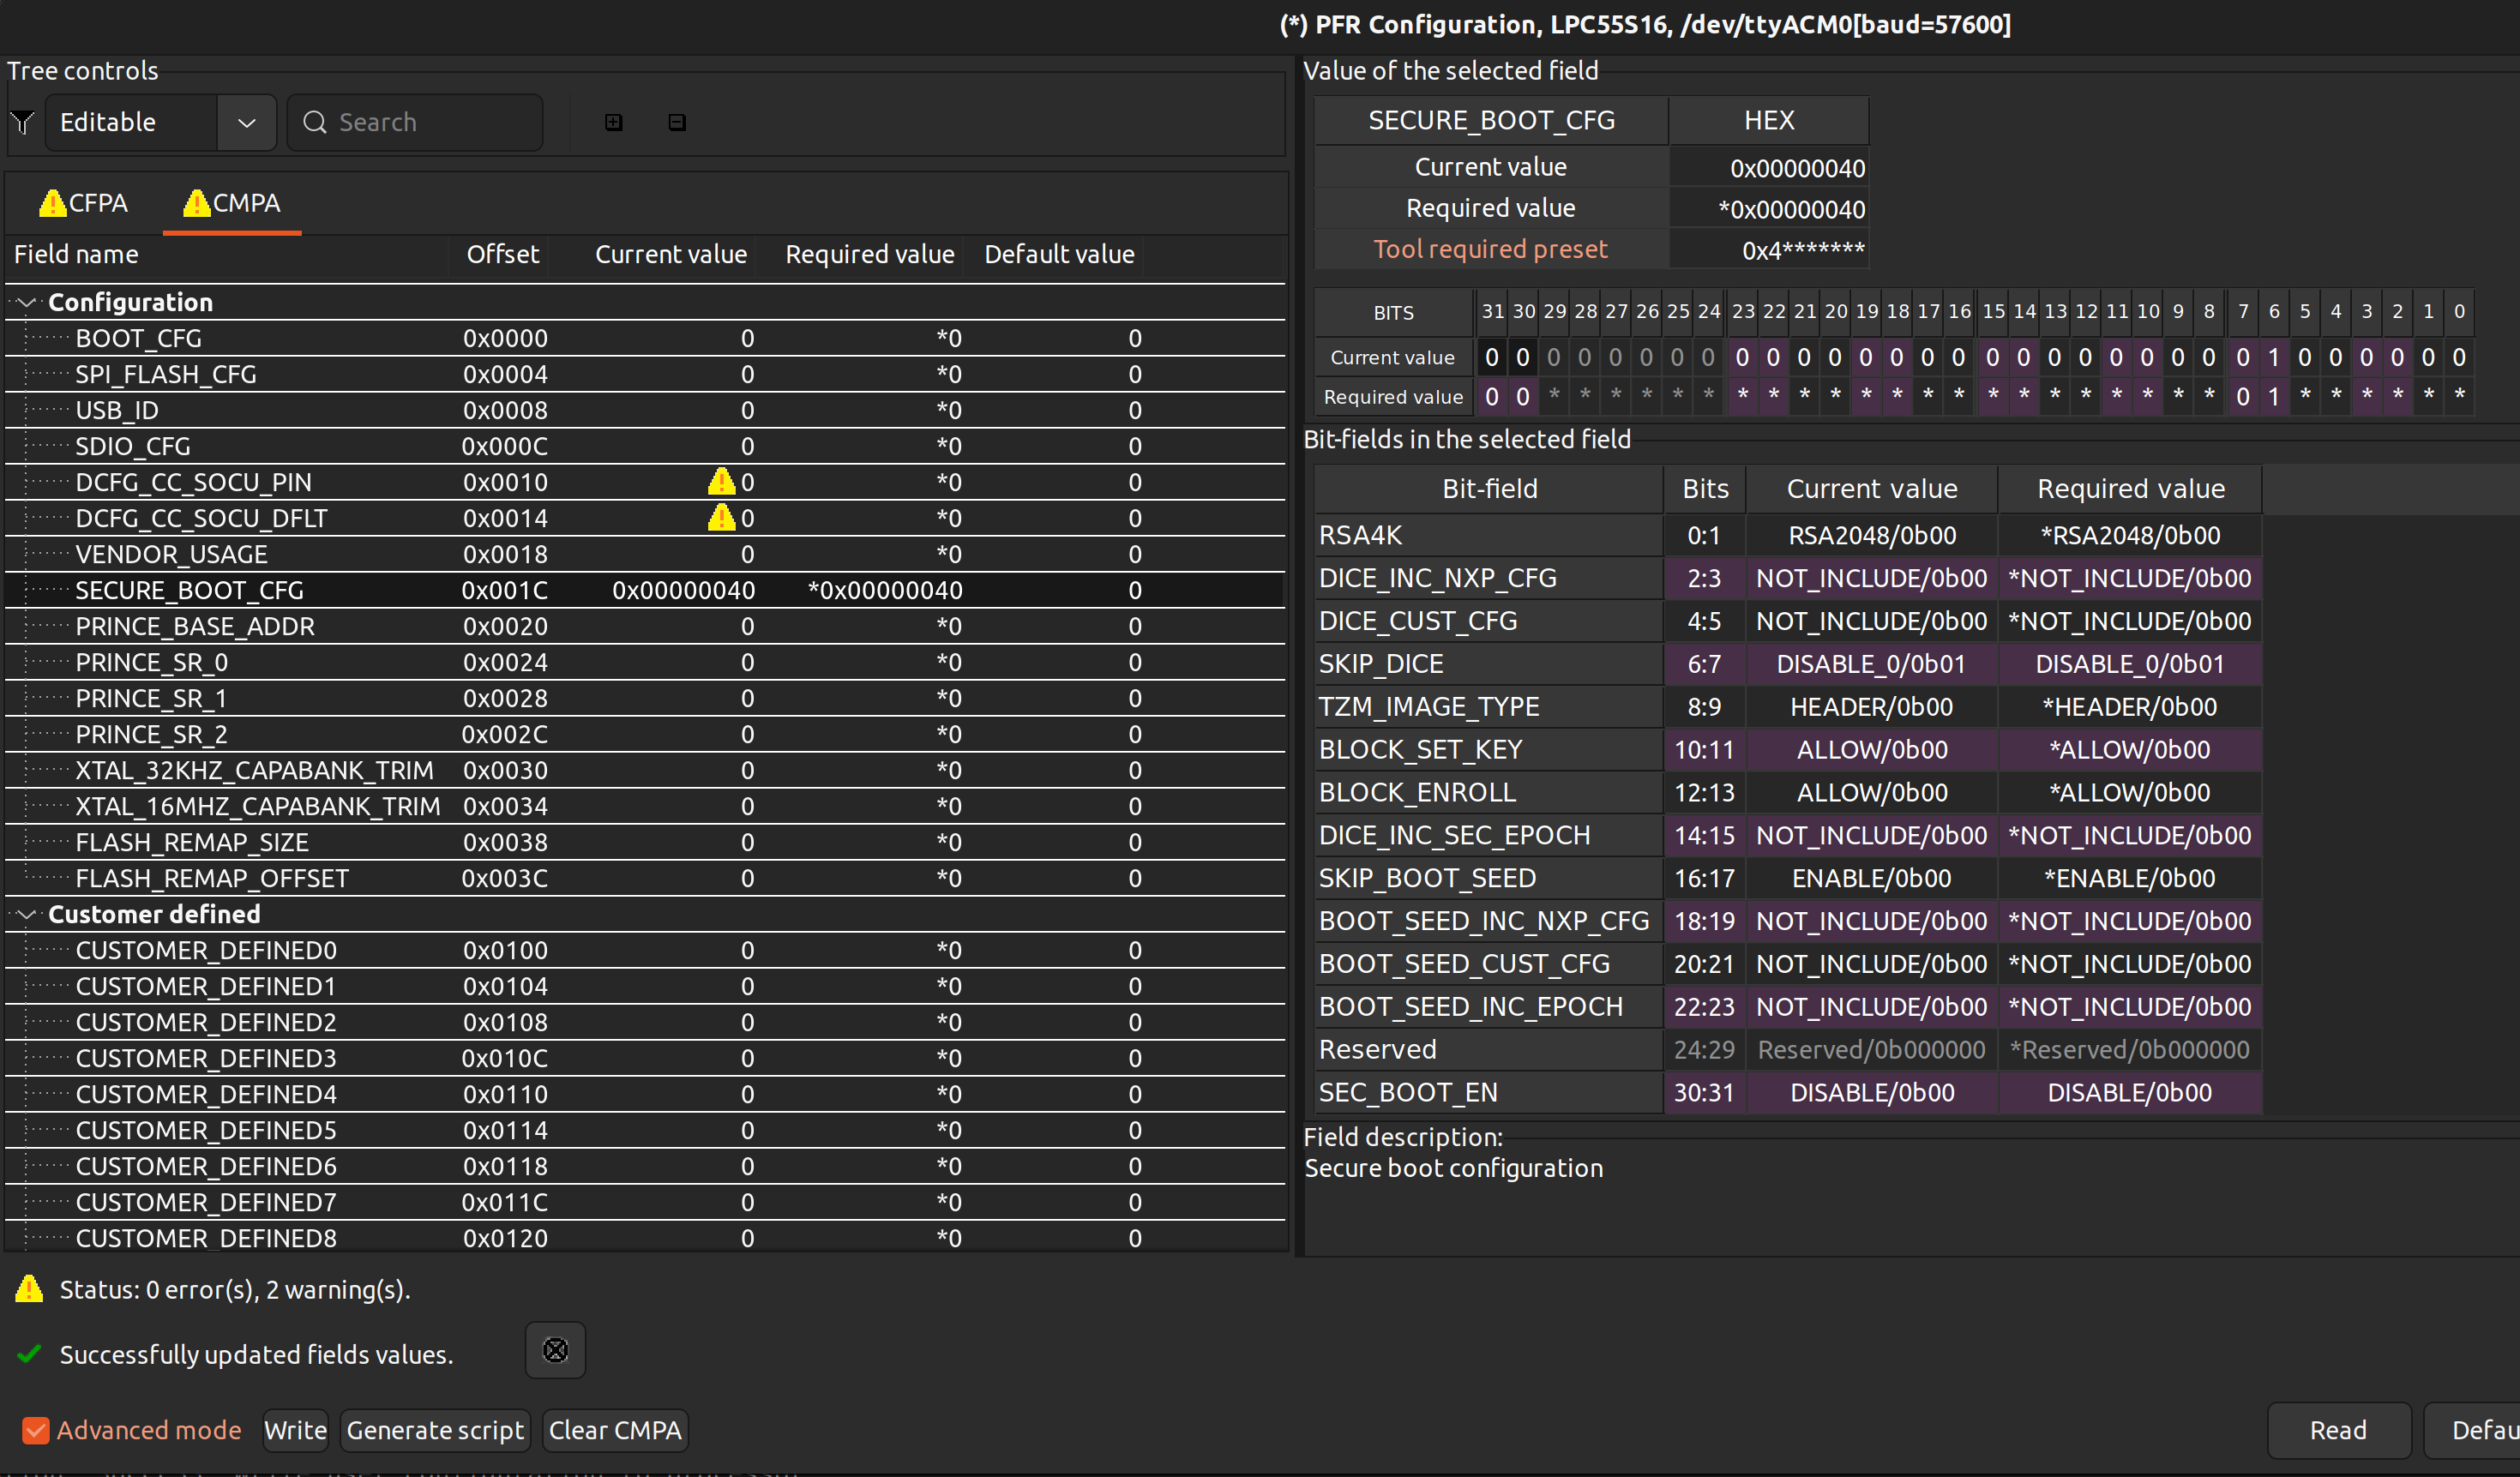Select the CMPA tab
This screenshot has width=2520, height=1477.
point(232,203)
